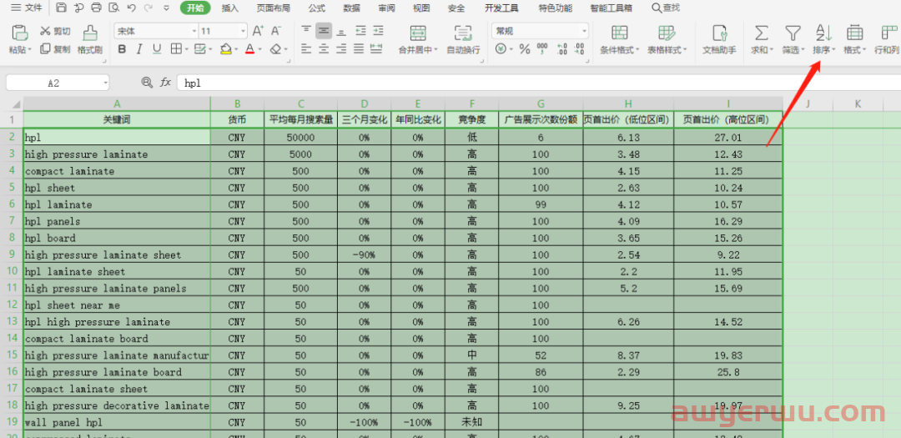
Task: Click the Format (格式) button
Action: coord(855,39)
